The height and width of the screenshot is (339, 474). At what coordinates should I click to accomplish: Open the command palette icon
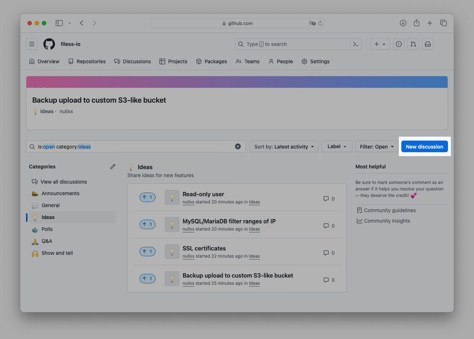click(x=356, y=44)
